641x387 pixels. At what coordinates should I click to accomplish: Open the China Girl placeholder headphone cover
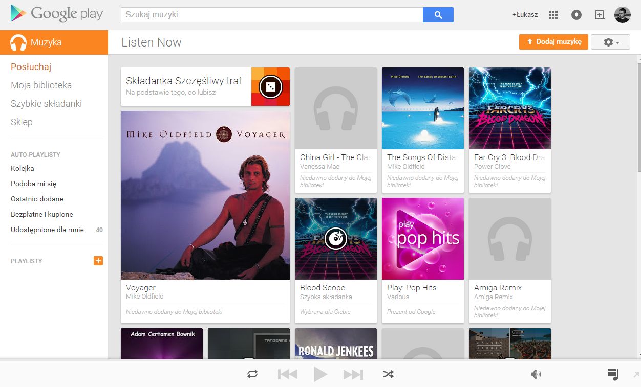(336, 108)
